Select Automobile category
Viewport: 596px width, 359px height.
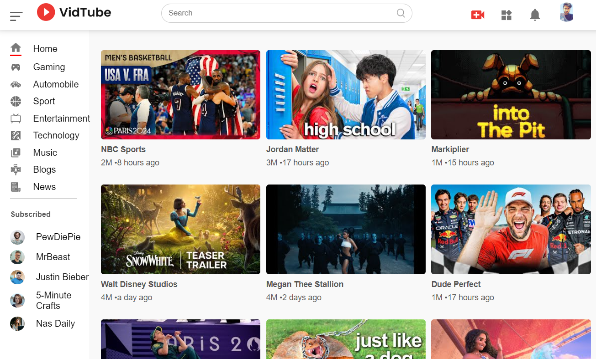(x=56, y=84)
